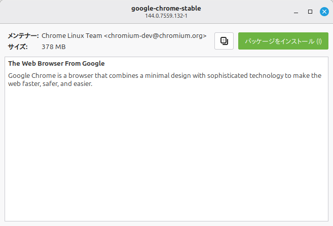Maximize the package installer window
The height and width of the screenshot is (226, 333).
(x=310, y=11)
